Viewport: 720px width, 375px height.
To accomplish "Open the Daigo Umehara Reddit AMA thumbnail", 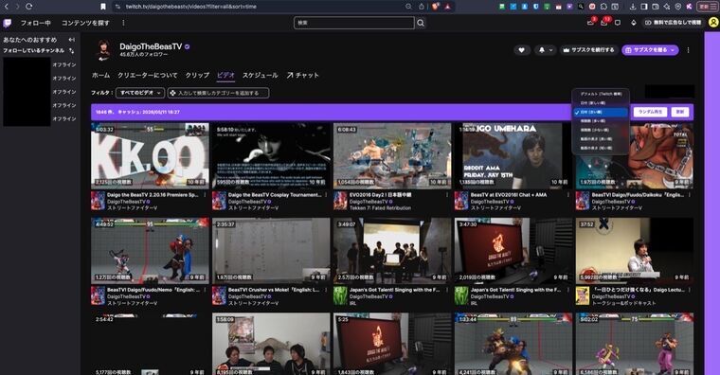I will click(x=513, y=155).
